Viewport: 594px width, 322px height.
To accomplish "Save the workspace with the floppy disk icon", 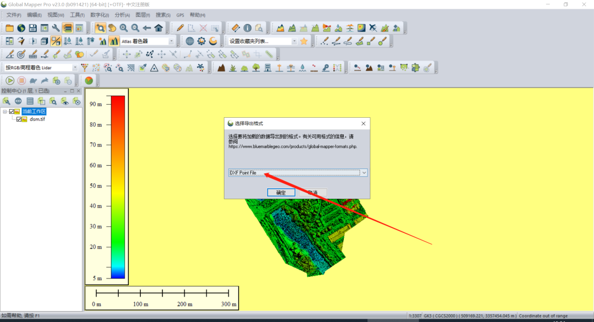I will pos(32,28).
